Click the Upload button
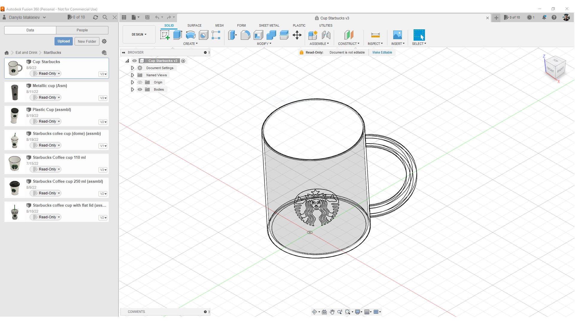 pos(63,41)
